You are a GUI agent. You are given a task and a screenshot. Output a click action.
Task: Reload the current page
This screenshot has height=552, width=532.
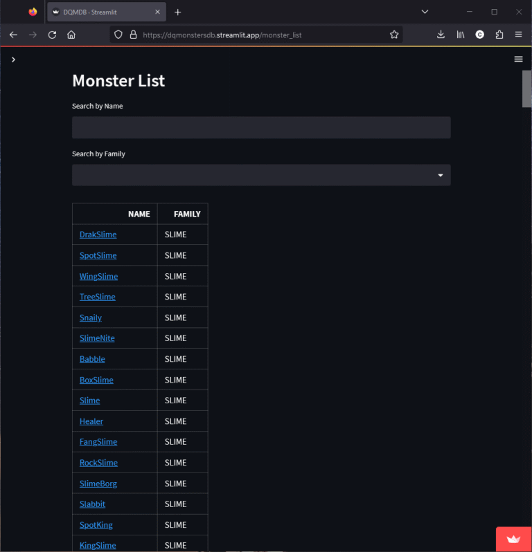(x=52, y=35)
